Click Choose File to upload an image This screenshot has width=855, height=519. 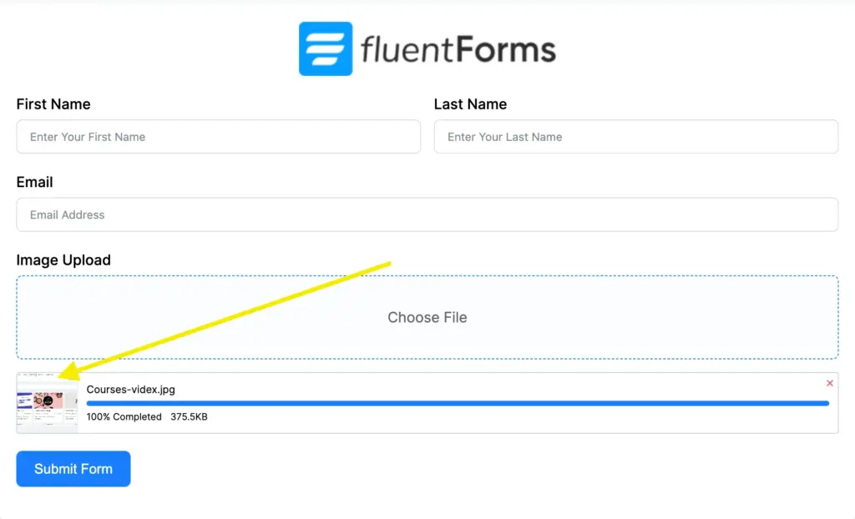(427, 318)
